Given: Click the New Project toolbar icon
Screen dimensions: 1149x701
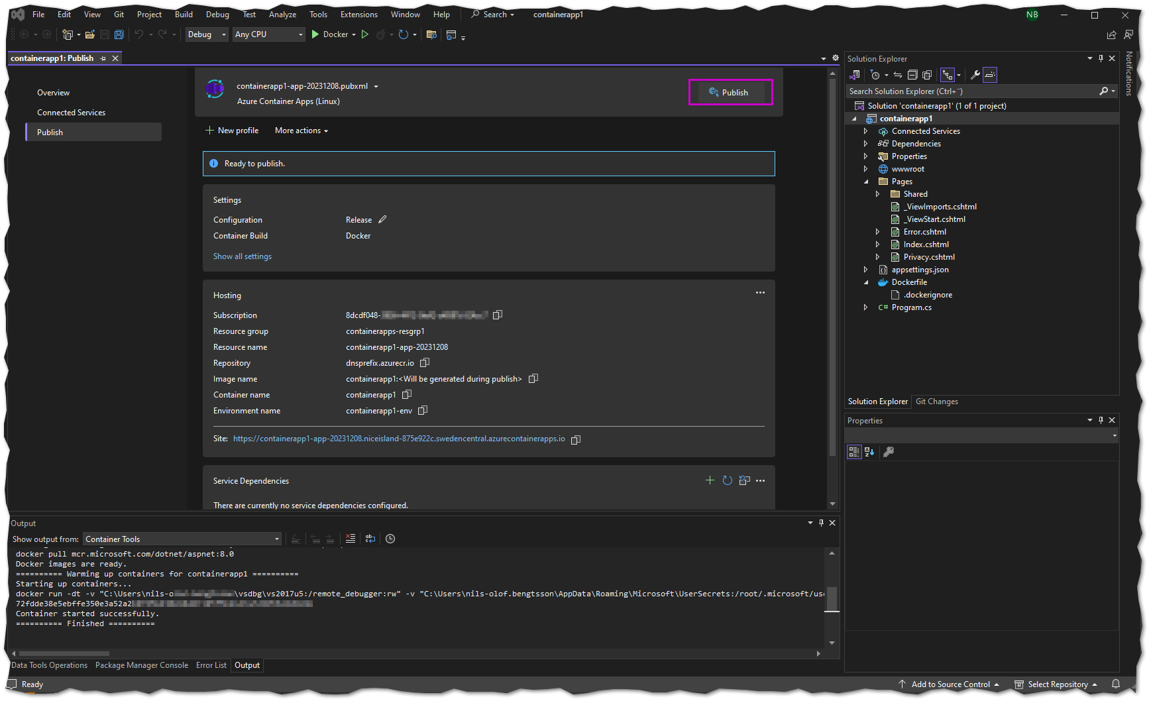Looking at the screenshot, I should point(68,34).
